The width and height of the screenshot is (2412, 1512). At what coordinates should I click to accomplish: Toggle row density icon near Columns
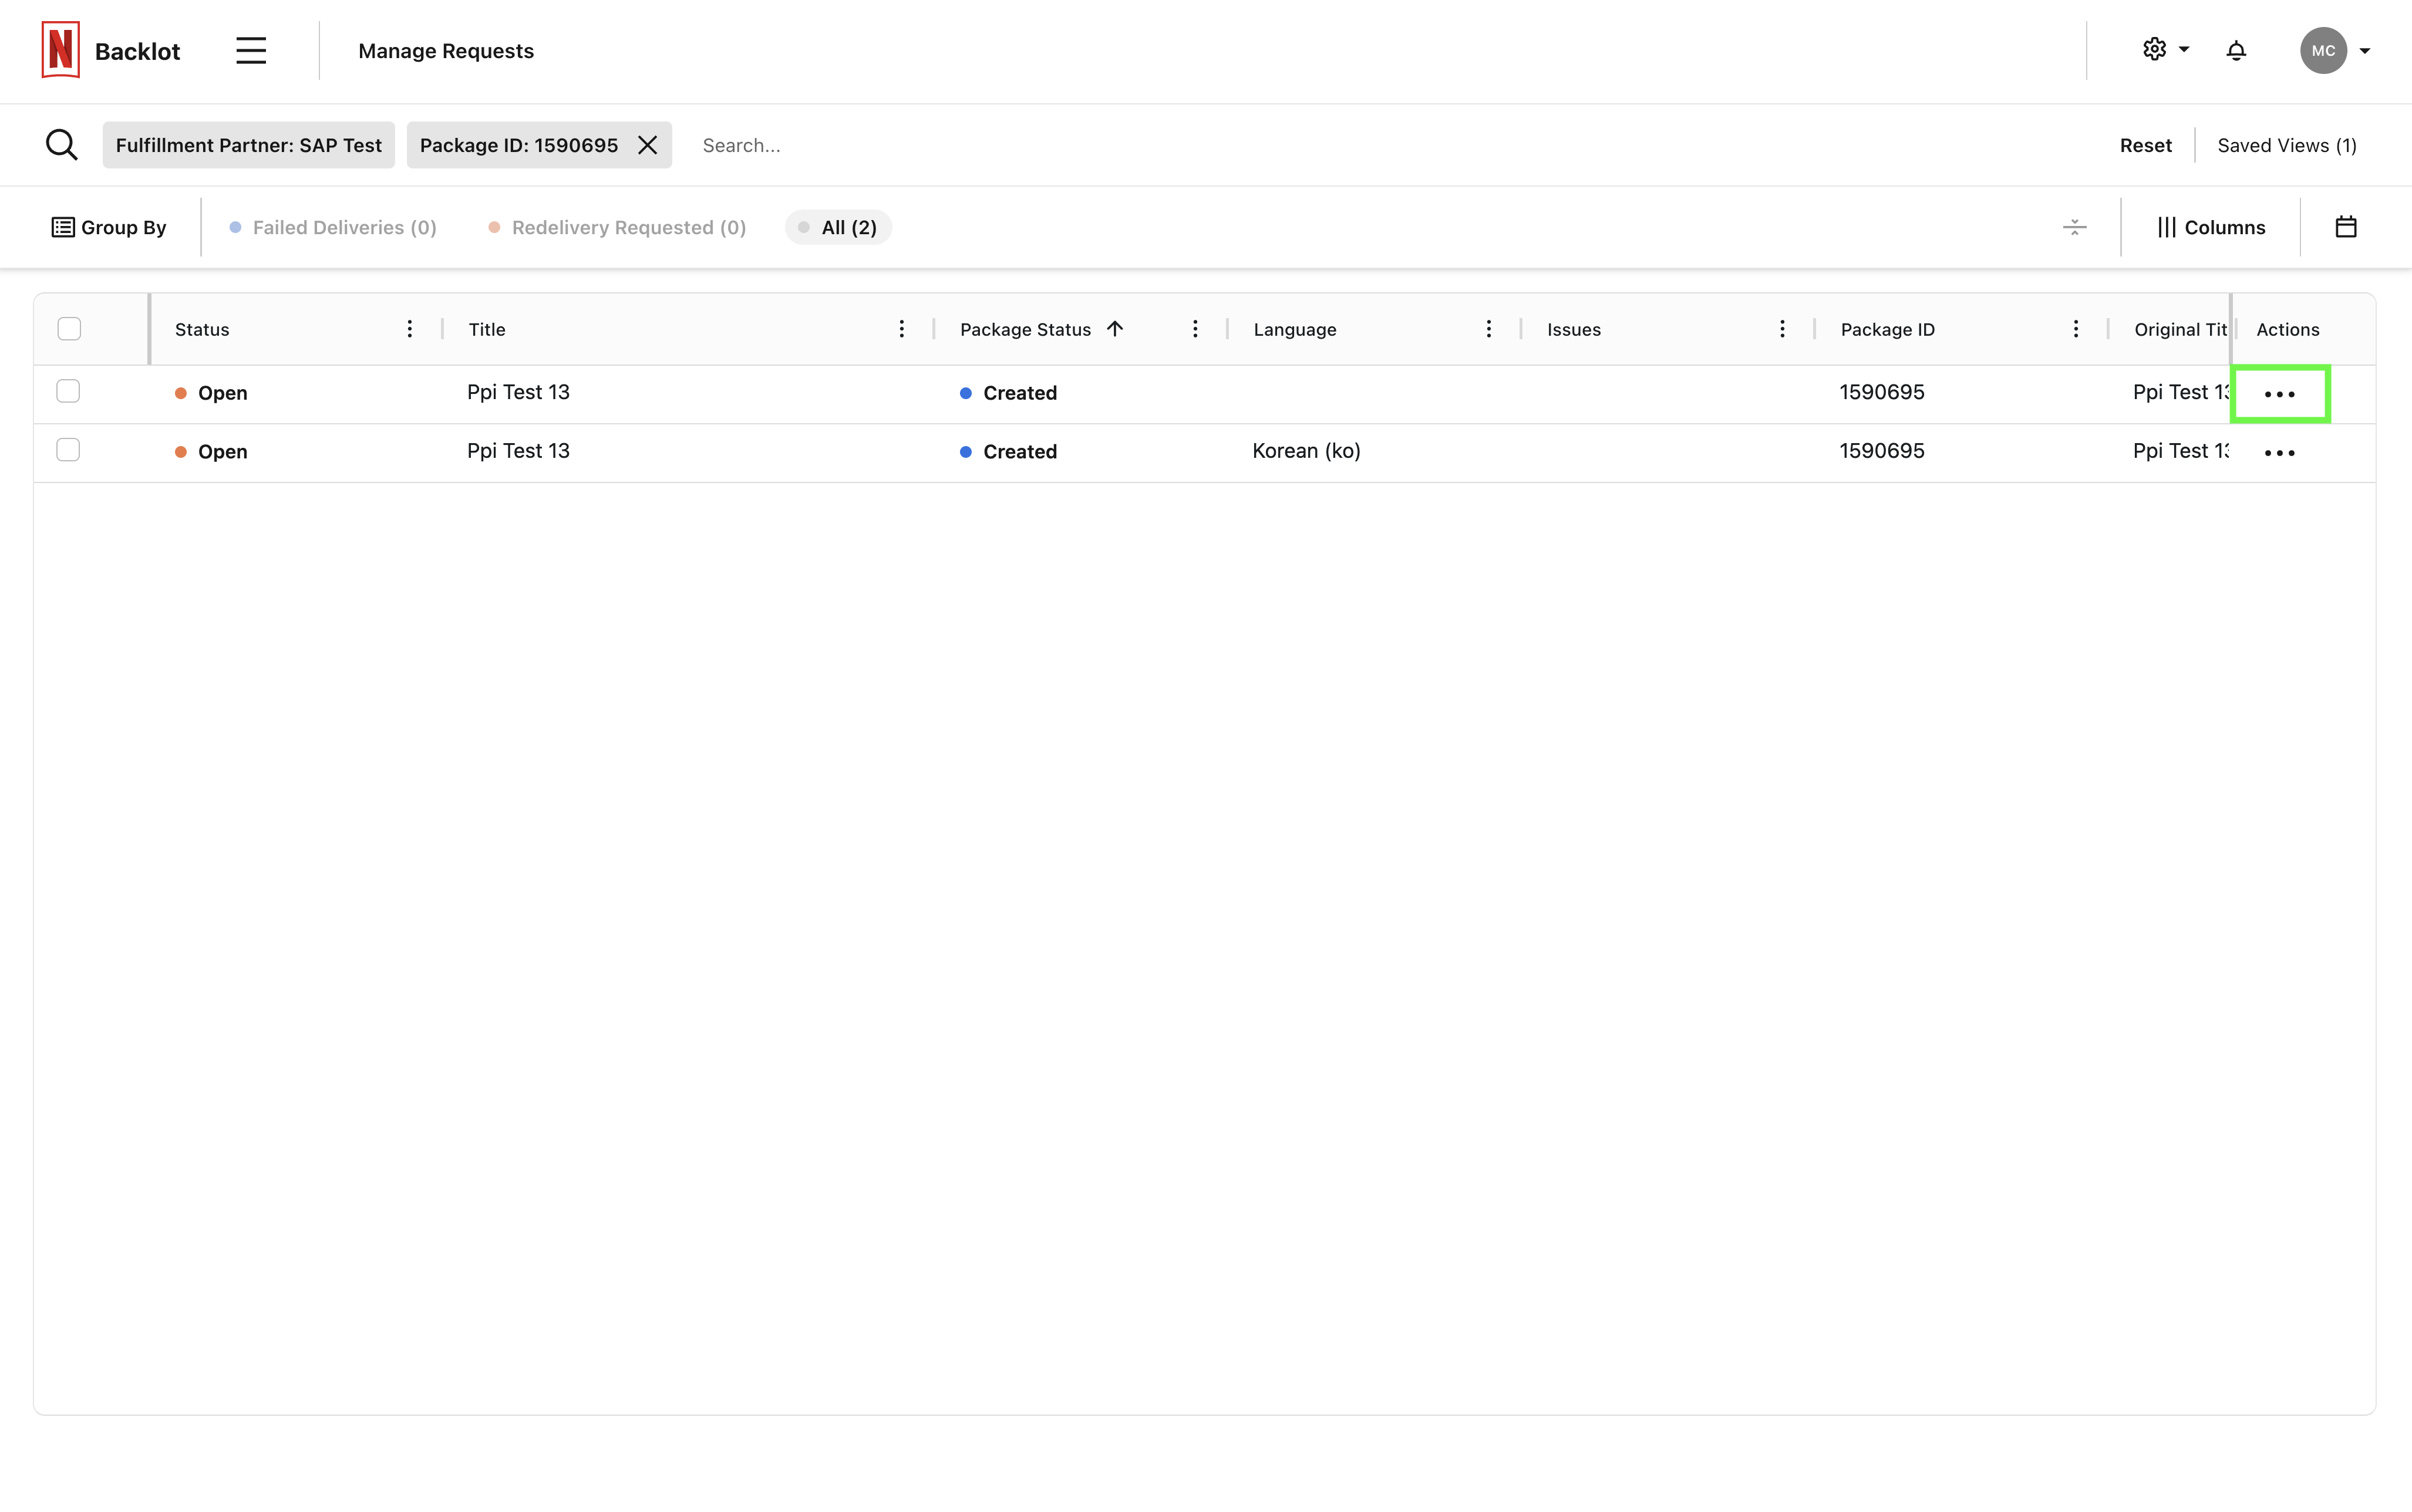[x=2074, y=227]
